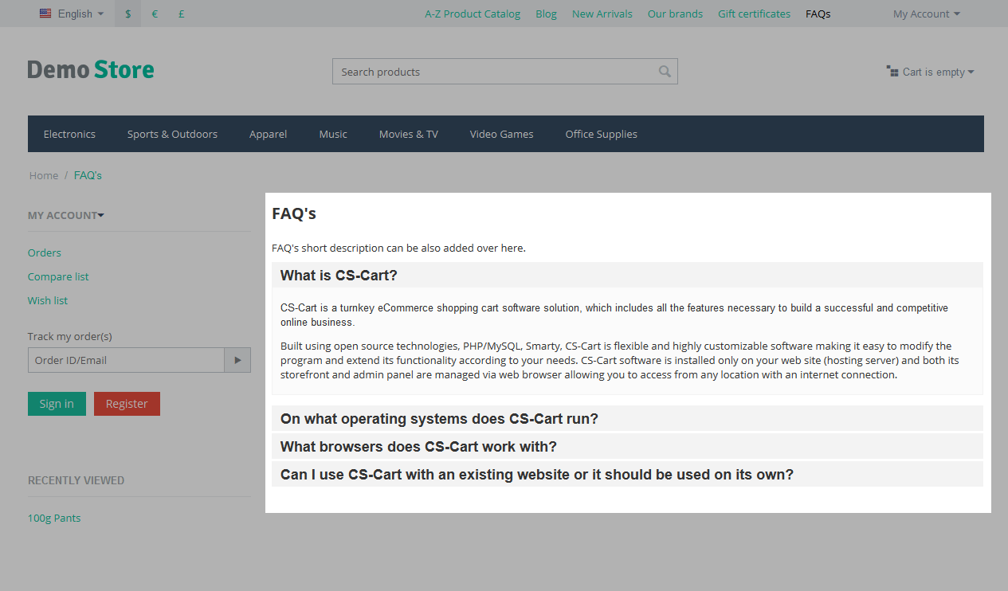Viewport: 1008px width, 591px height.
Task: Switch currency to euro
Action: 155,14
